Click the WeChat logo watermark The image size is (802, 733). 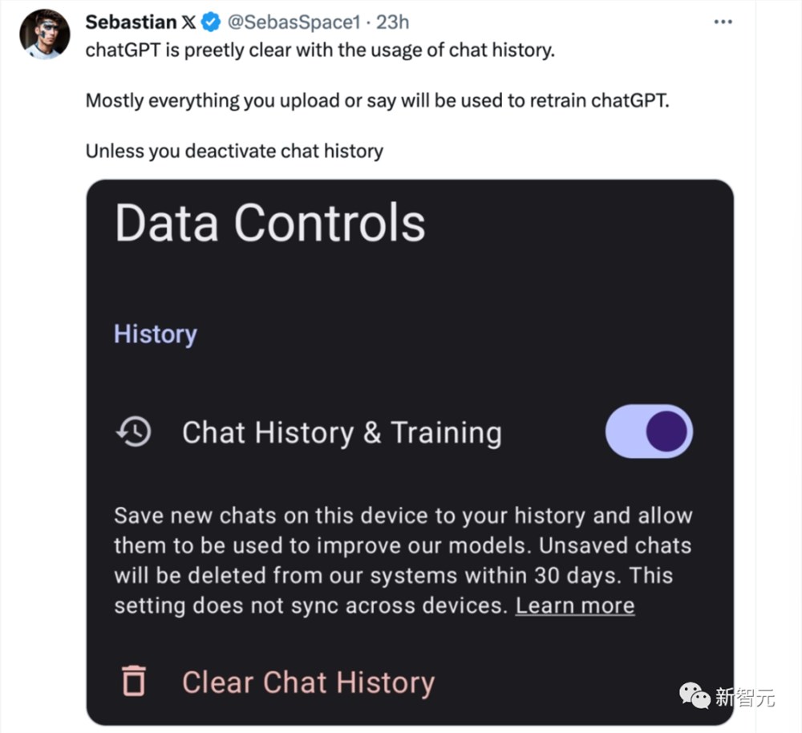pos(694,695)
